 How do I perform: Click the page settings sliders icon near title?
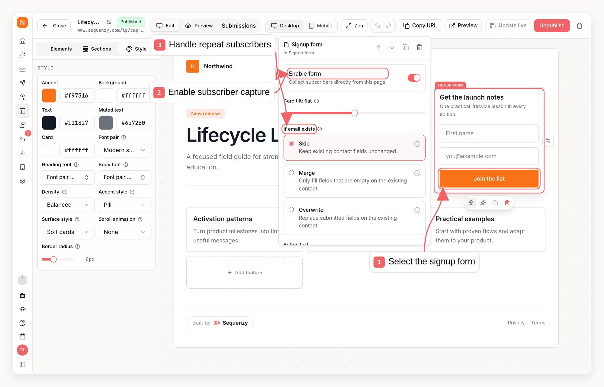tap(109, 22)
